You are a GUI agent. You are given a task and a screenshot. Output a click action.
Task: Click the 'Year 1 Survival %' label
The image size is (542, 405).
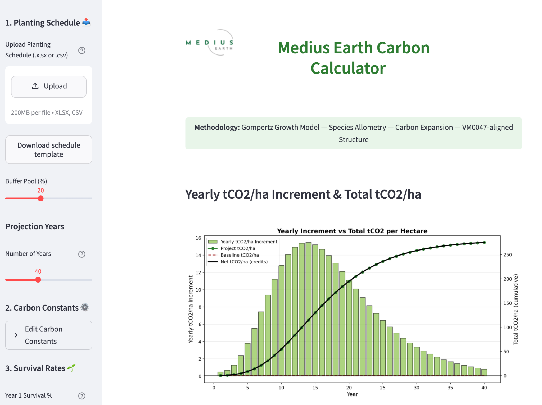tap(29, 395)
